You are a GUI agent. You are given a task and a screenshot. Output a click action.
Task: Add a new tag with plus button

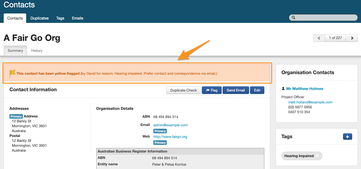coord(347,137)
